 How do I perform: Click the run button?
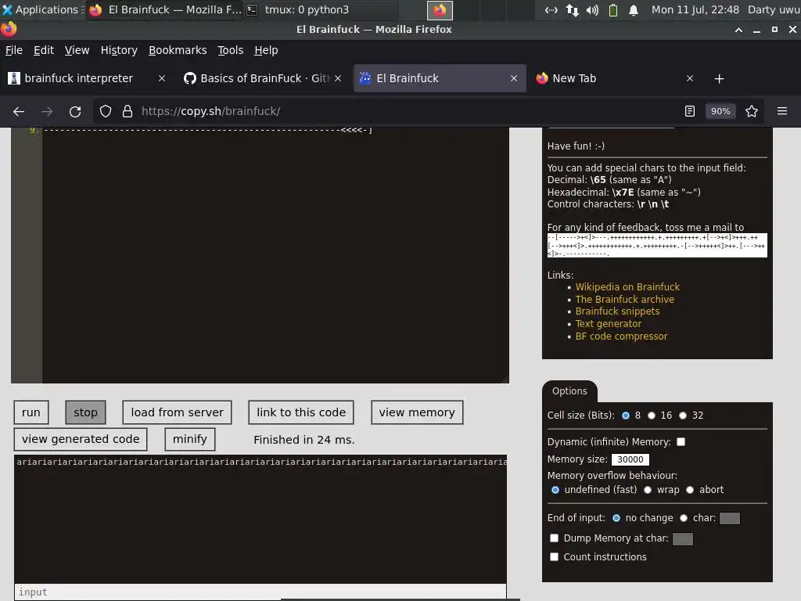pyautogui.click(x=31, y=412)
